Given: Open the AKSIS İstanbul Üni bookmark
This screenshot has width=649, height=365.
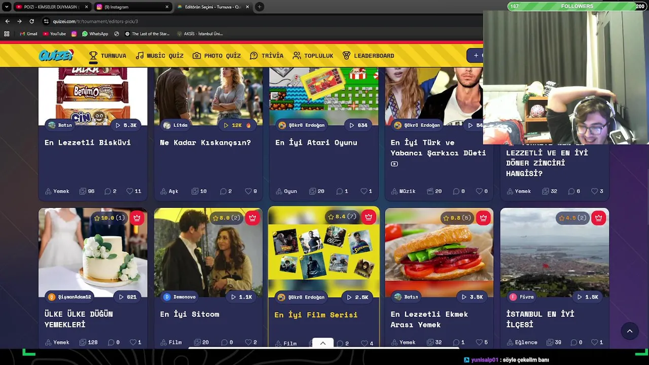Looking at the screenshot, I should tap(200, 34).
